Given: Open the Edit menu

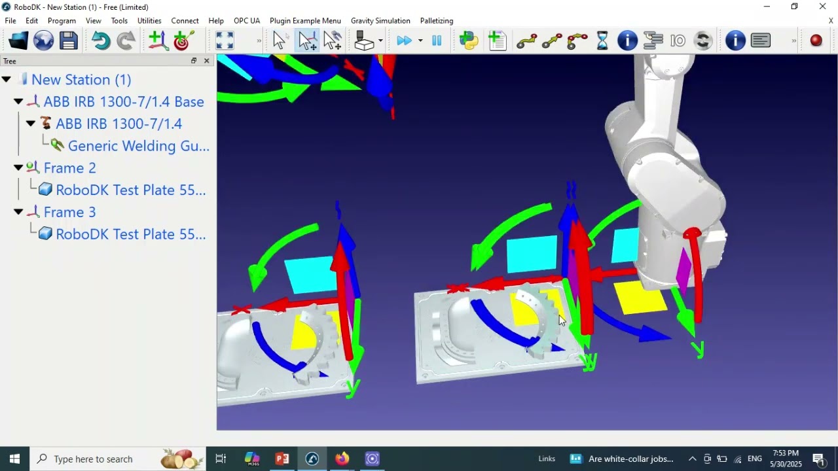Looking at the screenshot, I should click(x=31, y=20).
